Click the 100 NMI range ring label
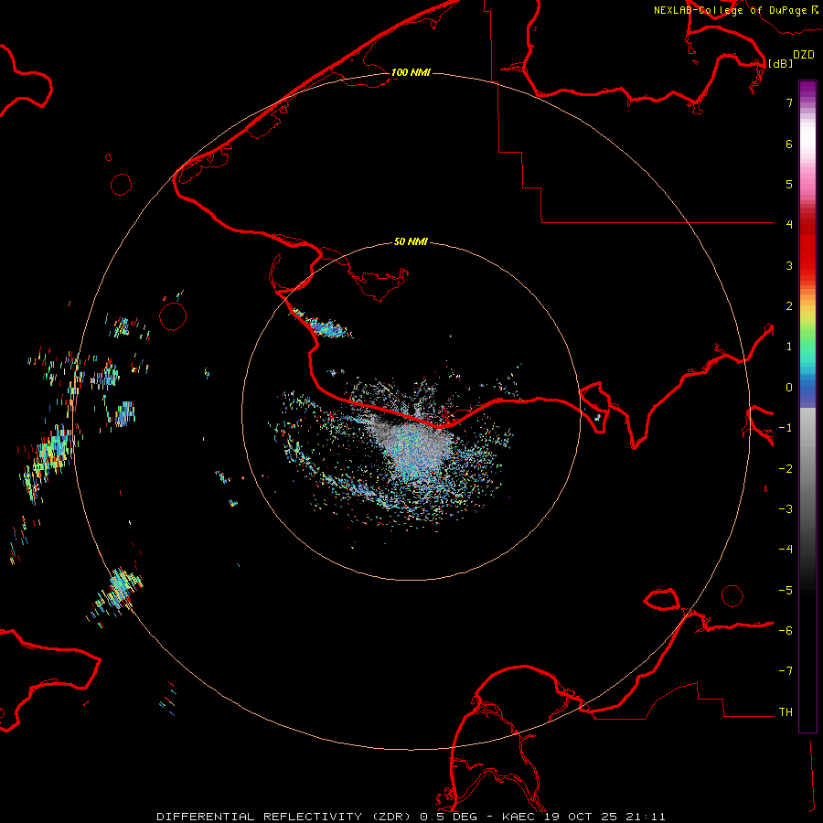The width and height of the screenshot is (823, 823). pyautogui.click(x=411, y=72)
